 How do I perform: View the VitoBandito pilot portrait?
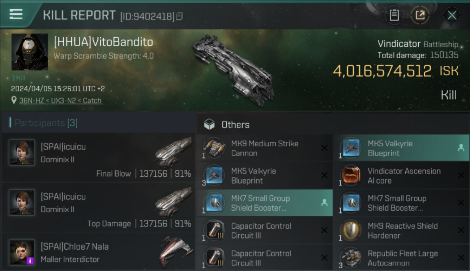[30, 52]
